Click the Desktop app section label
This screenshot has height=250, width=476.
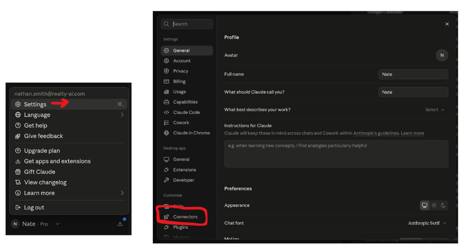point(174,148)
